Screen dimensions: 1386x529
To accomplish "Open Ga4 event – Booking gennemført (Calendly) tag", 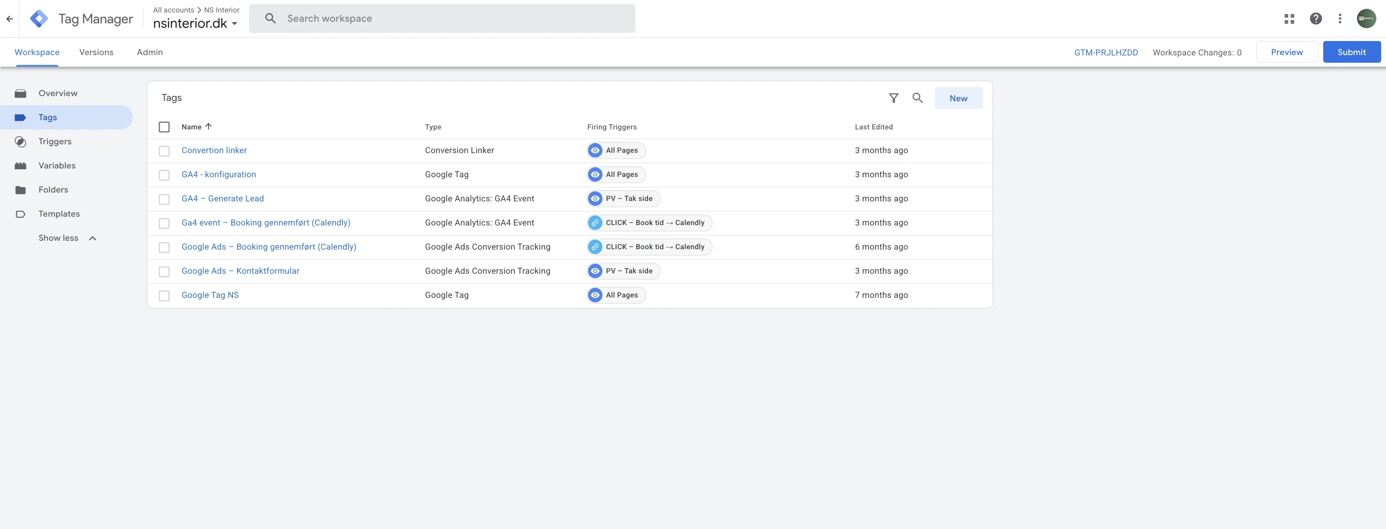I will [x=266, y=223].
